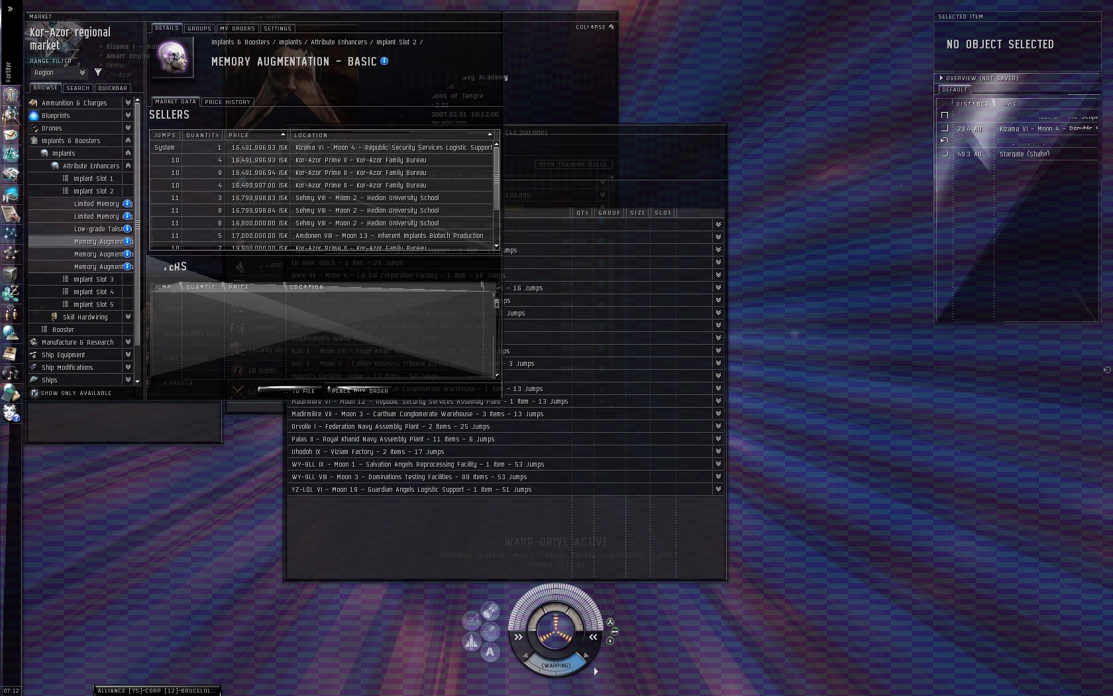Click the Drones ship icon on HUD

(x=472, y=642)
